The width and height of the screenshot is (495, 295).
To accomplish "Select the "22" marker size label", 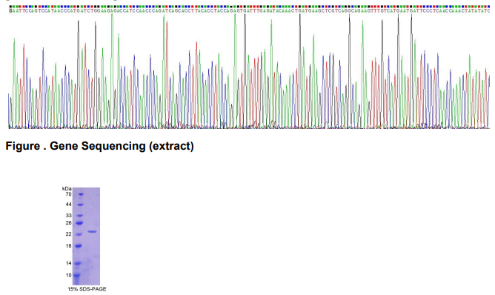I will click(68, 234).
